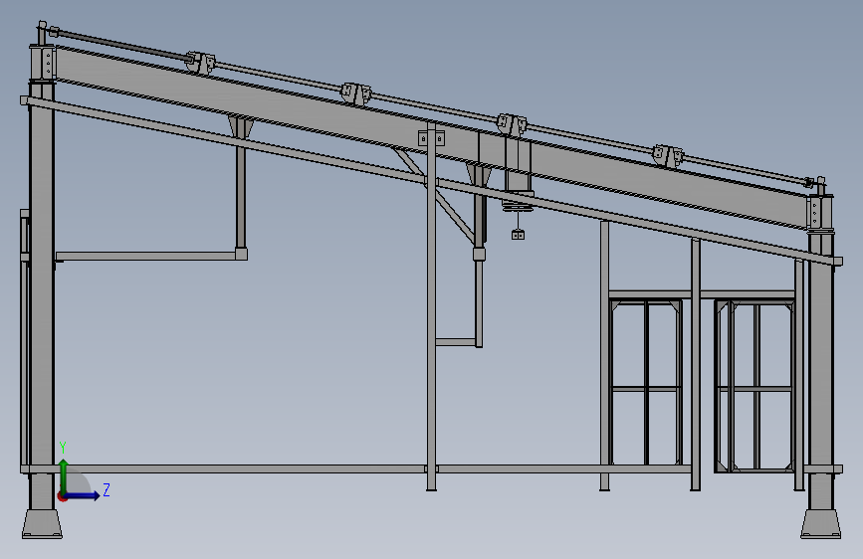Select the left column's tapered base foot
This screenshot has width=863, height=559.
tap(42, 524)
